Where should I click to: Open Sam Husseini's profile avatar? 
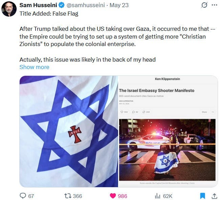[x=9, y=9]
